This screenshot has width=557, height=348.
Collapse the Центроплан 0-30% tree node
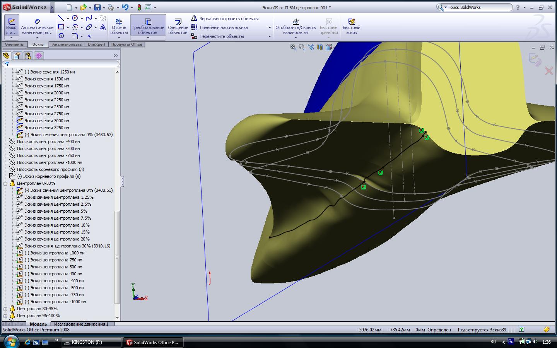click(5, 184)
